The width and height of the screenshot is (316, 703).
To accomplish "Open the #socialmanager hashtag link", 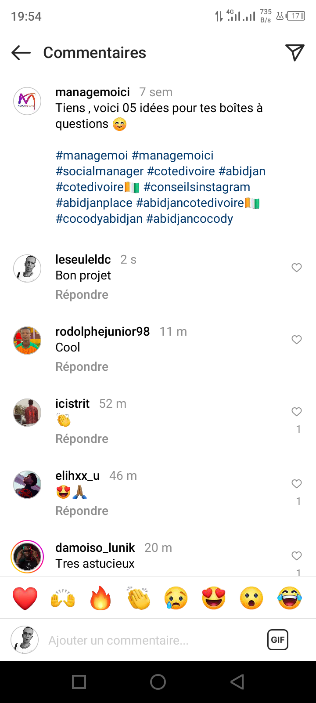I will [x=100, y=171].
